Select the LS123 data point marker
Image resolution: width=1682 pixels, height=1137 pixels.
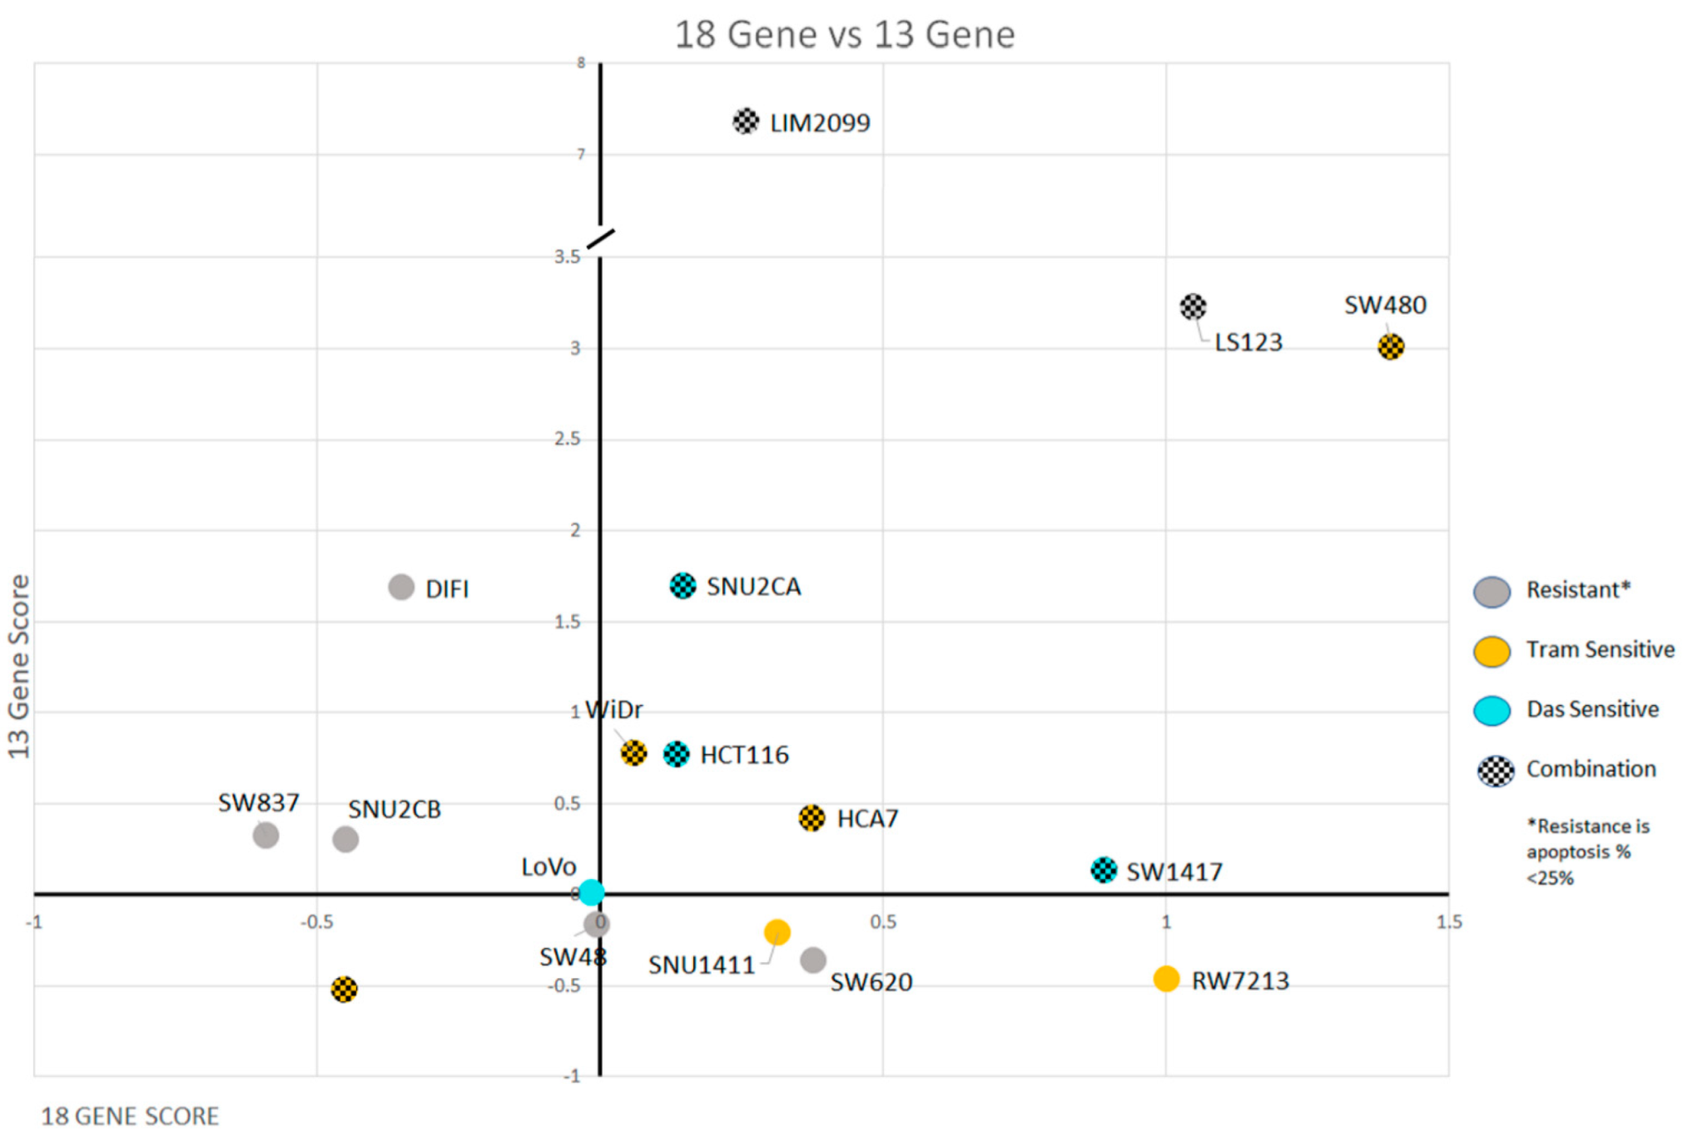(x=1193, y=306)
